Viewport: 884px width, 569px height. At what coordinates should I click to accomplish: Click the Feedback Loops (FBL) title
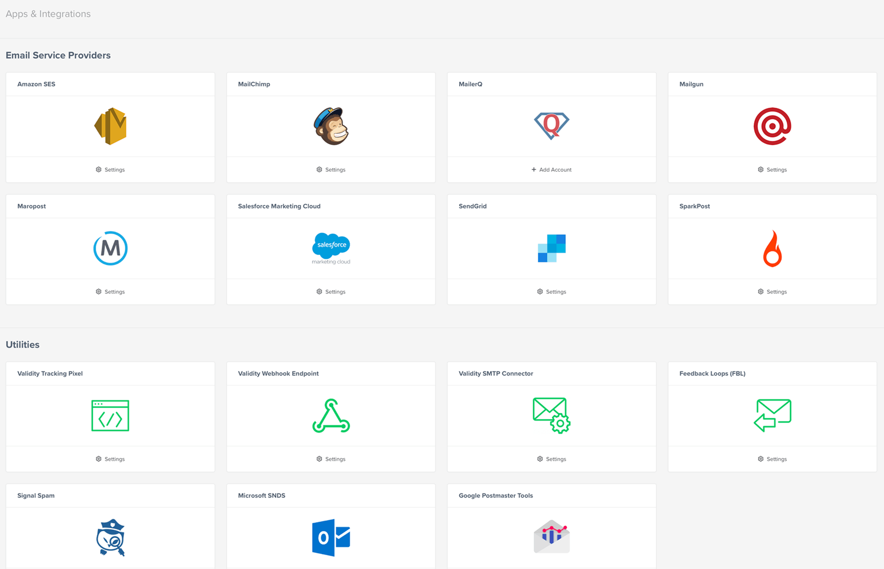[712, 373]
